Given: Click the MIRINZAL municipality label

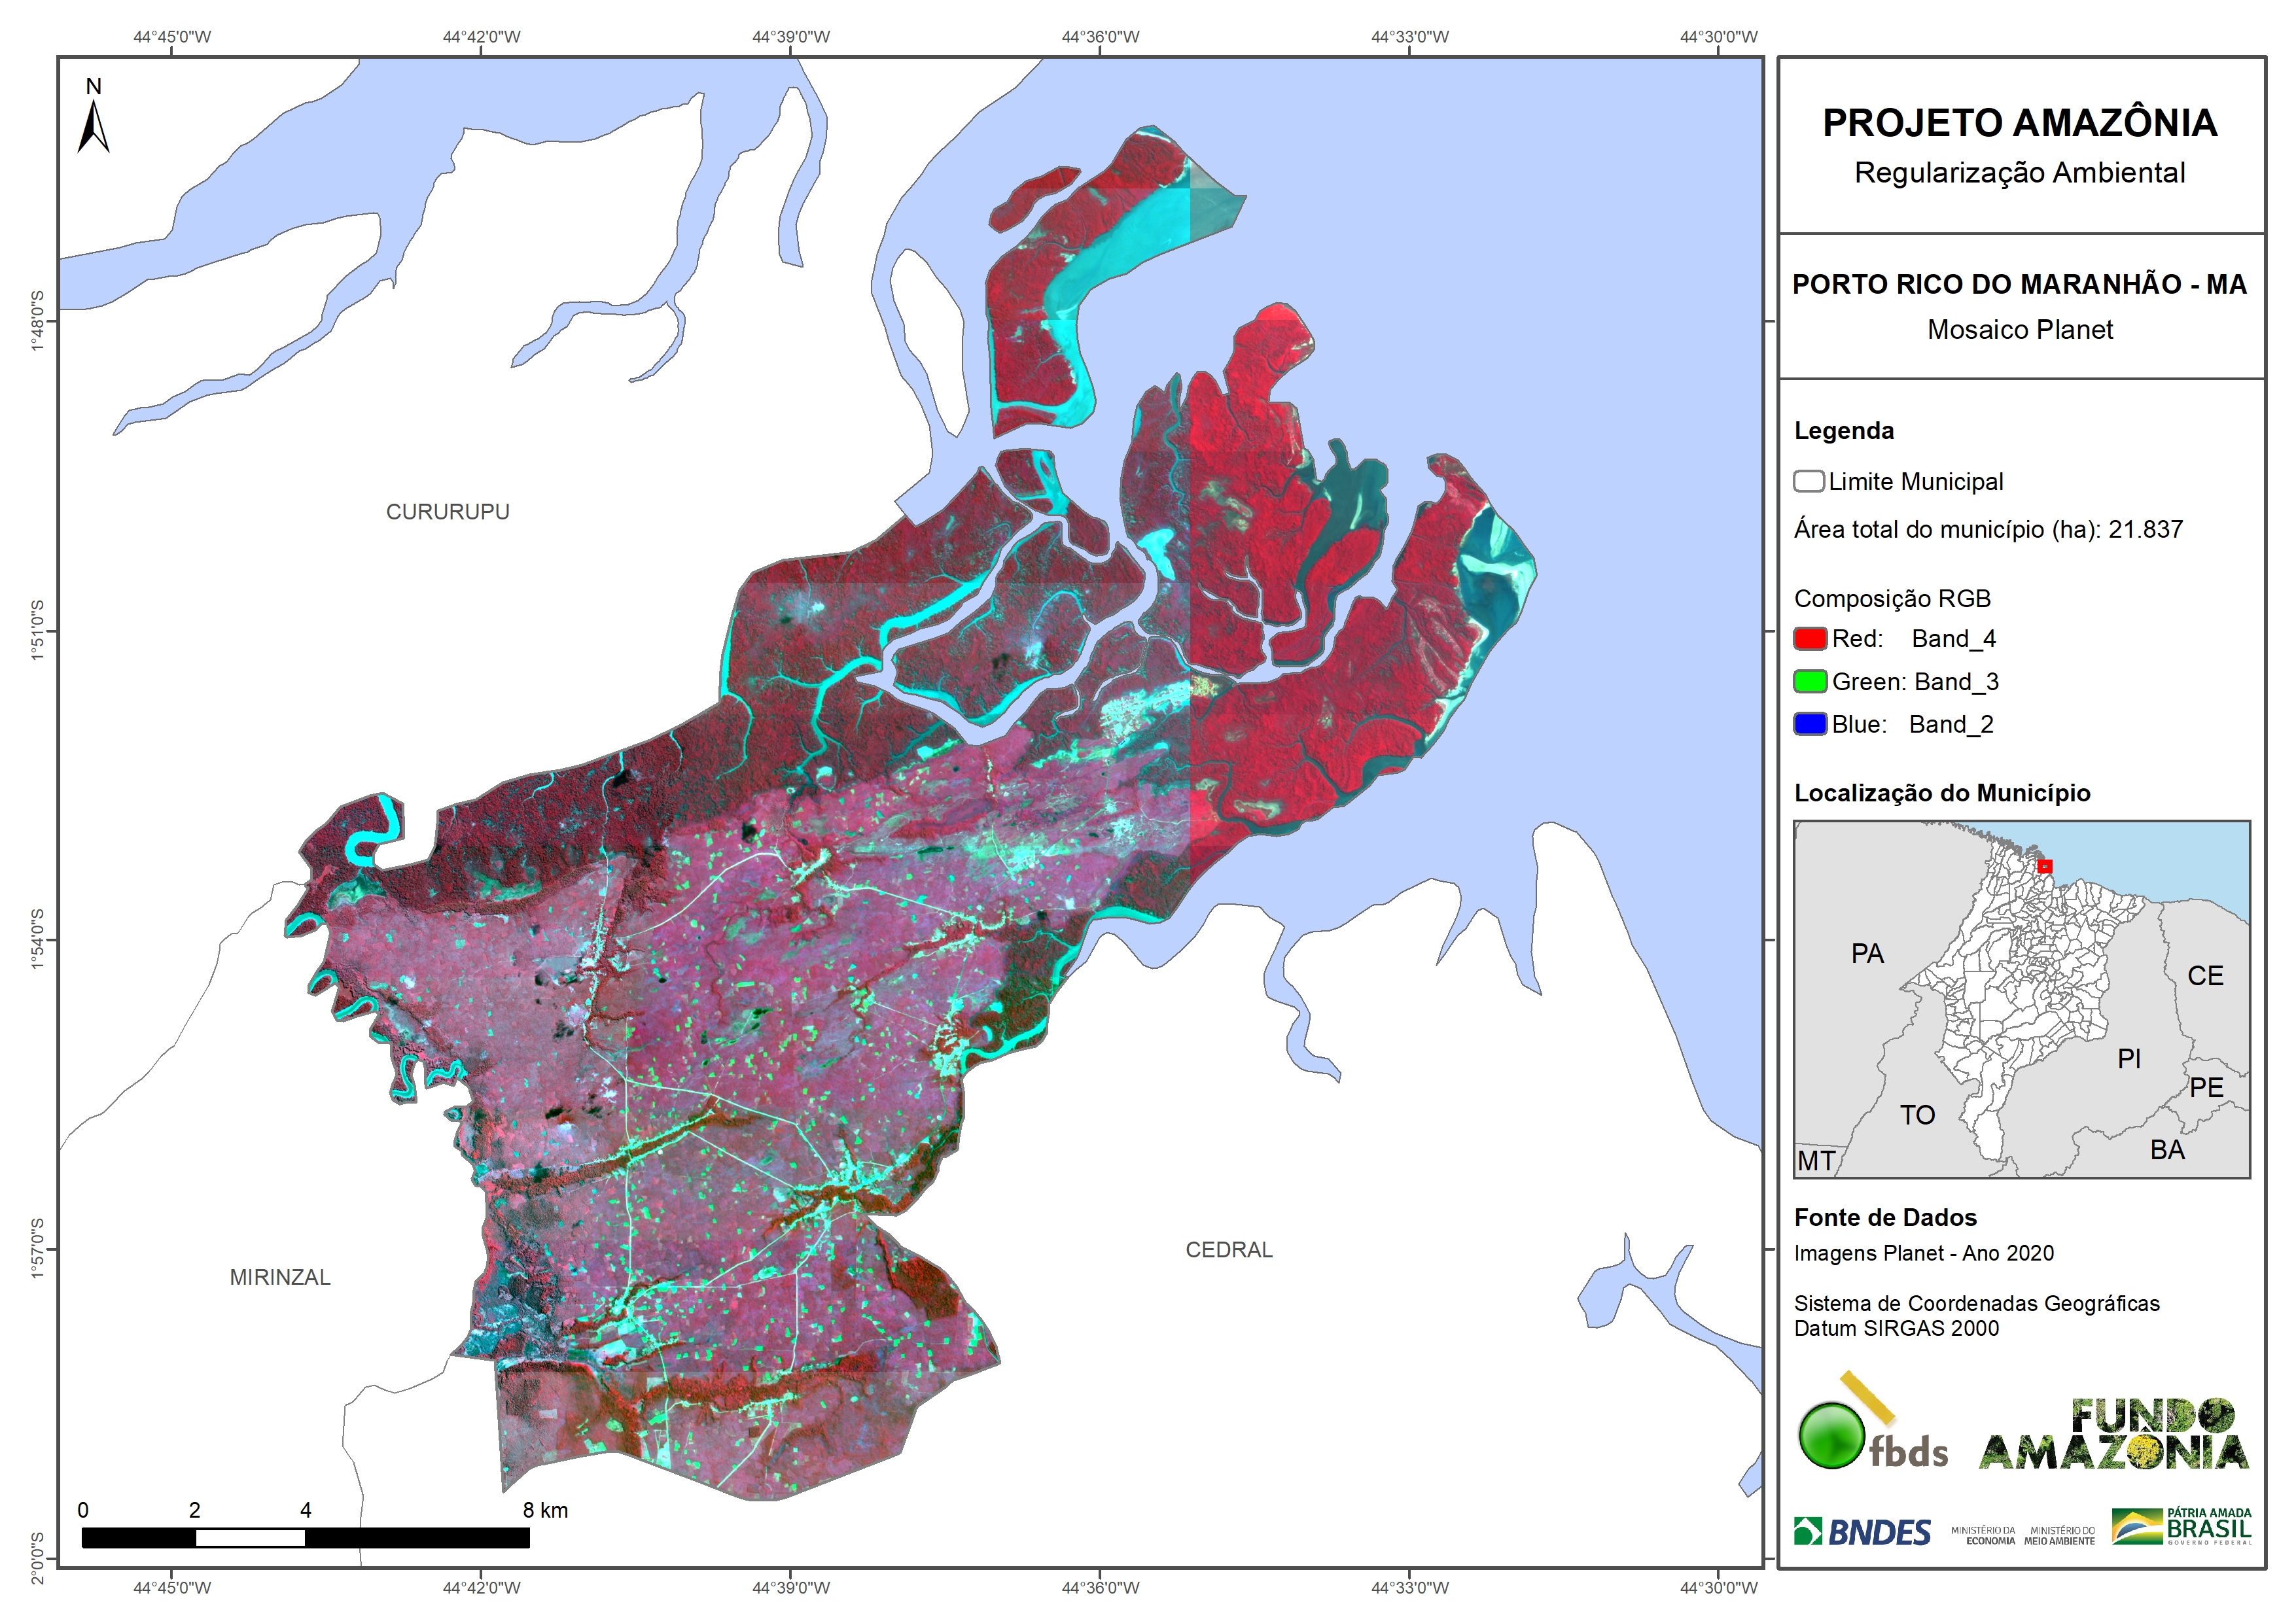Looking at the screenshot, I should (x=280, y=1277).
